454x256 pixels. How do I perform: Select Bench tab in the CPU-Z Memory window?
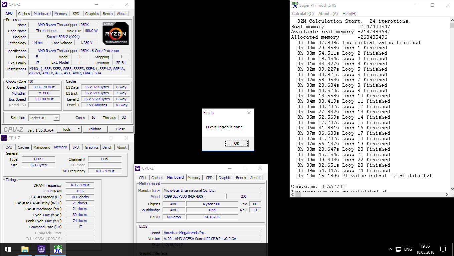tap(107, 147)
